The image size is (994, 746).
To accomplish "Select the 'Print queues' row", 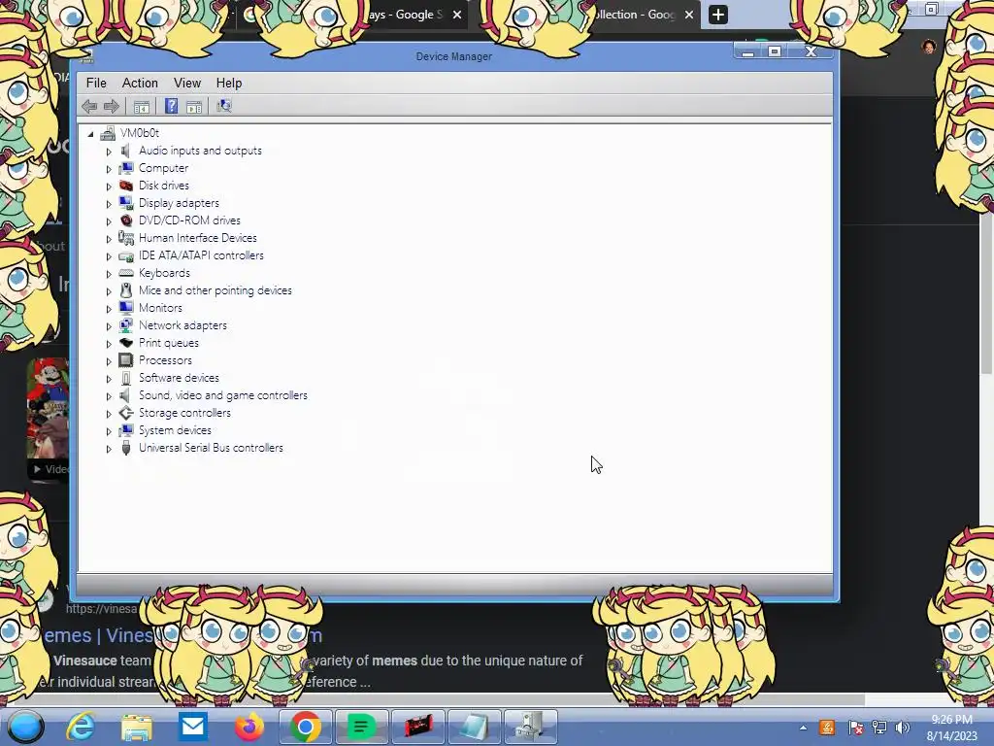I will click(169, 343).
